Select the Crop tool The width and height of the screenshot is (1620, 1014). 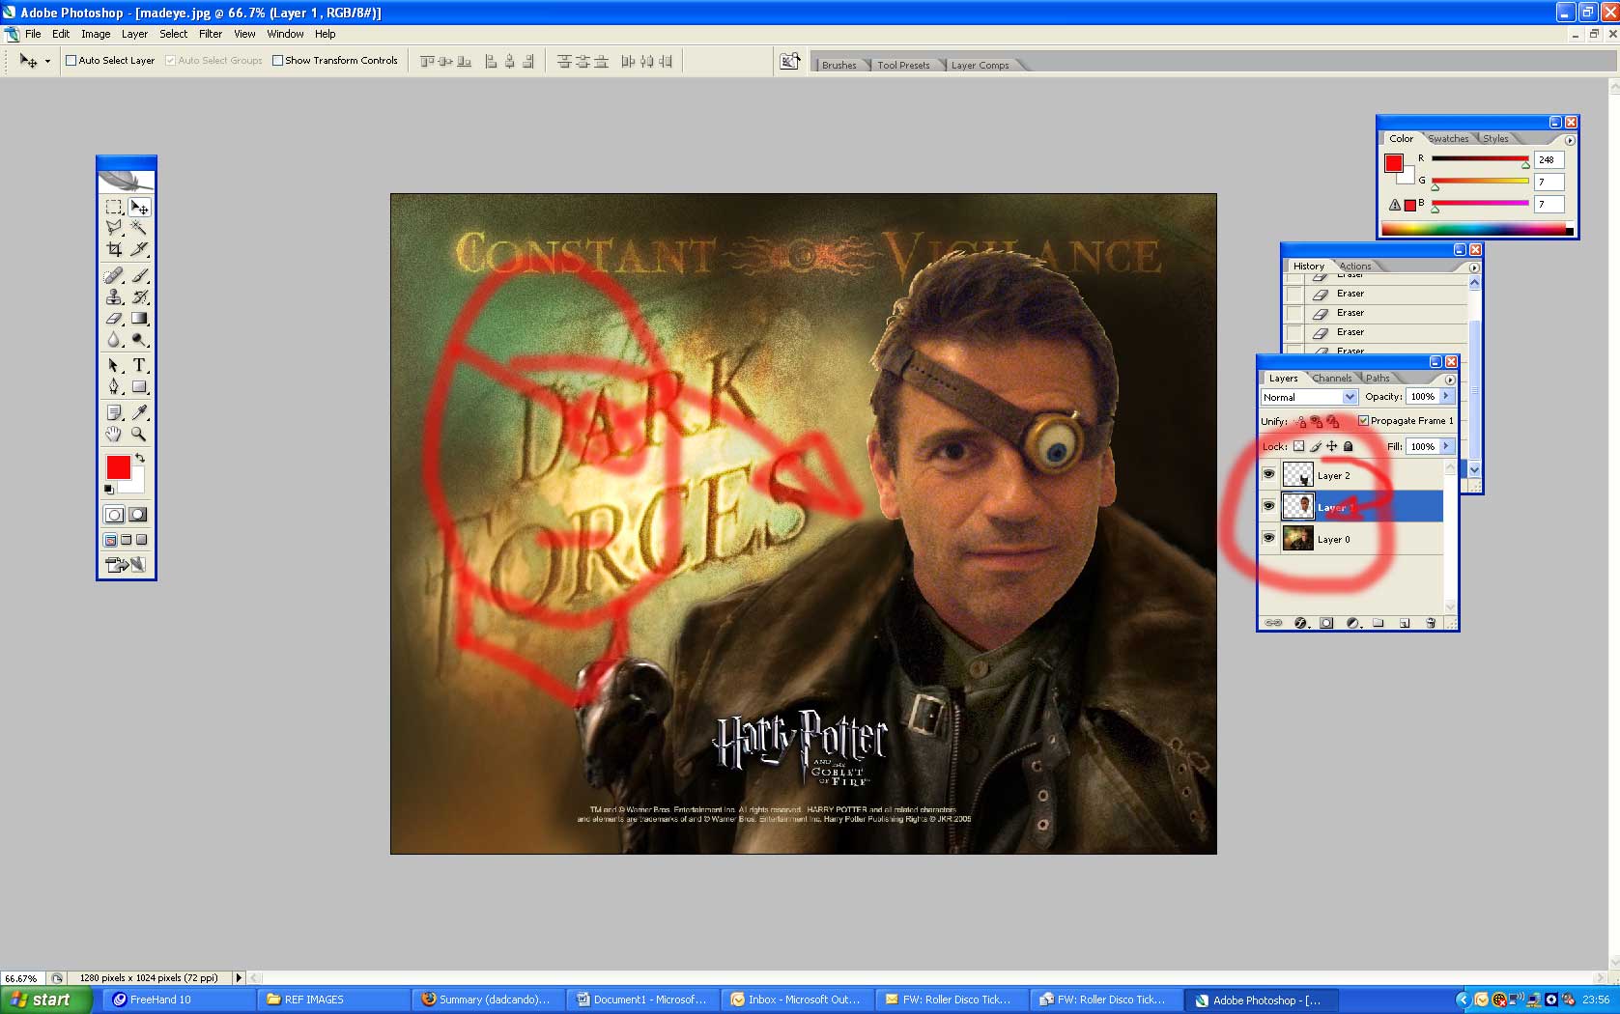114,248
